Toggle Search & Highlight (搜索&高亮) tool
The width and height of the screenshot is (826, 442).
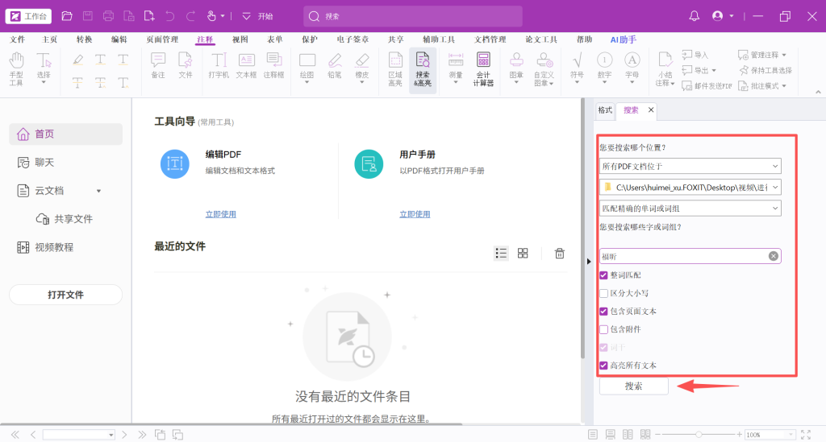pos(423,69)
